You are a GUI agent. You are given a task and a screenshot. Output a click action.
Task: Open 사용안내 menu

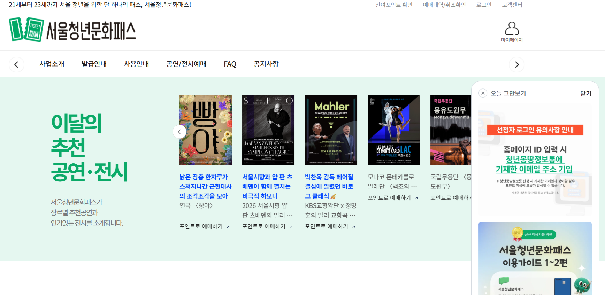(x=137, y=64)
